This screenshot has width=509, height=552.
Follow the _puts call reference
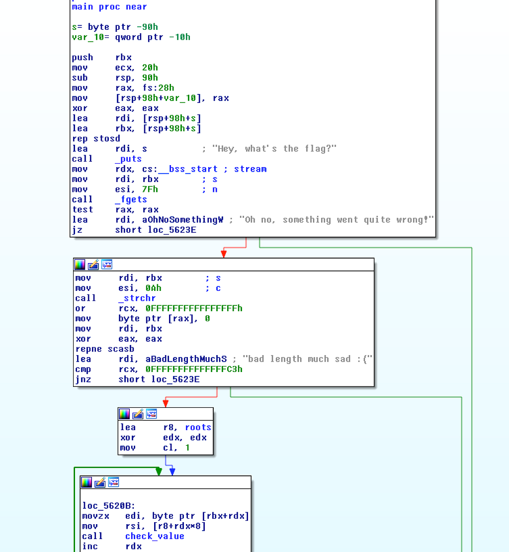[128, 159]
